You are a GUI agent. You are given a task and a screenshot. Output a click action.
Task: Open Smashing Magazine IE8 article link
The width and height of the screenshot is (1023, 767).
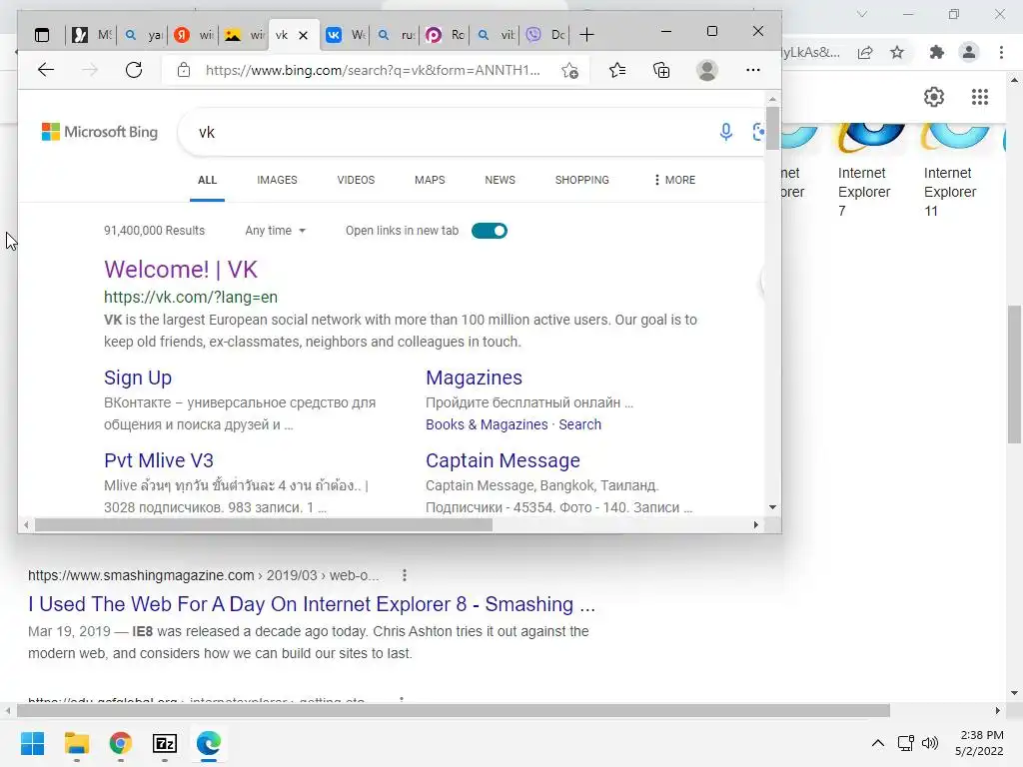click(x=312, y=604)
